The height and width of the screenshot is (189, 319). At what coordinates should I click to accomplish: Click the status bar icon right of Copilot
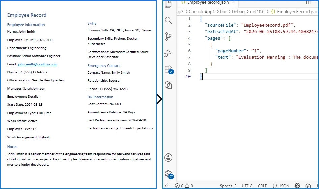[308, 186]
